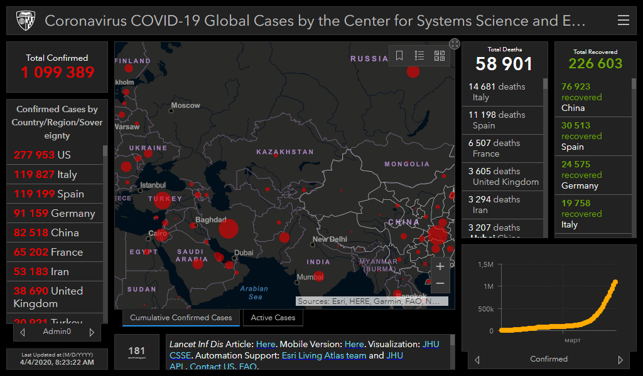Switch Confirmed chart to previous view
The image size is (643, 376).
477,360
